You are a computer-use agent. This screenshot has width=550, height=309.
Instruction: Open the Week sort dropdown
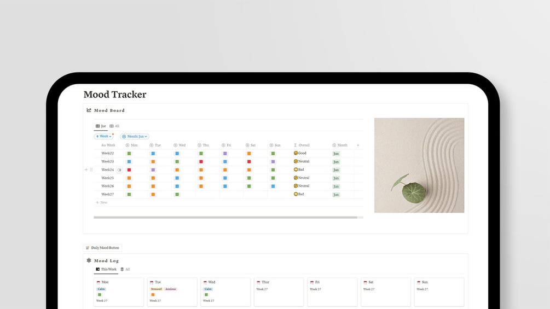(104, 136)
